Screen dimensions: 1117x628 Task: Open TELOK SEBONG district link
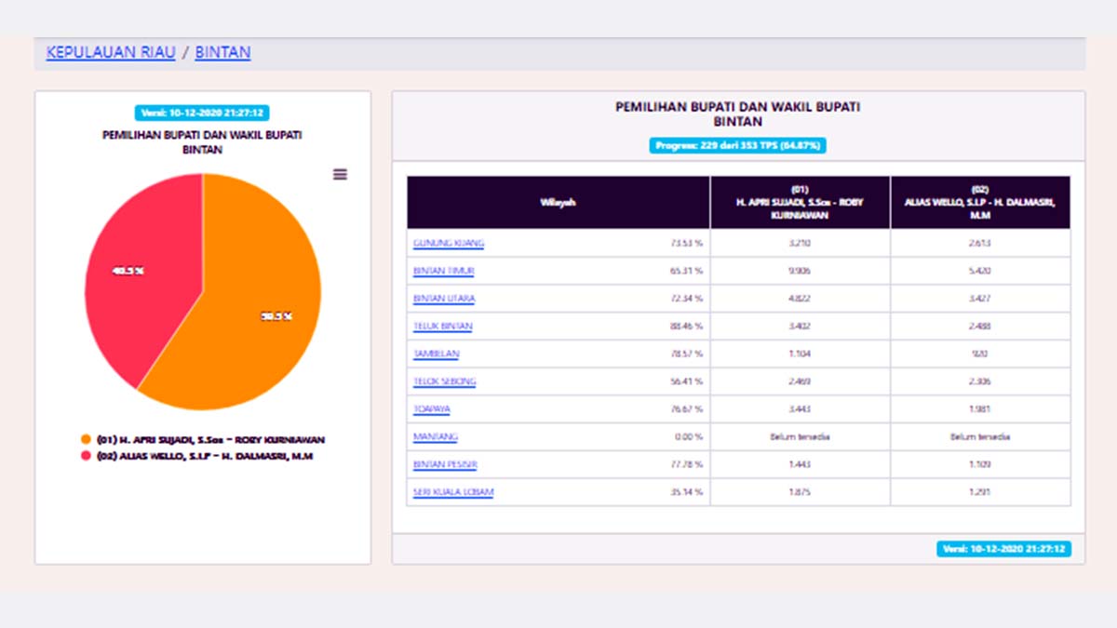tap(444, 381)
